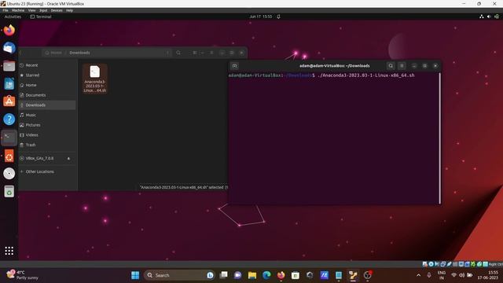Click Downloads in the Files path bar
The image size is (503, 283).
[79, 53]
